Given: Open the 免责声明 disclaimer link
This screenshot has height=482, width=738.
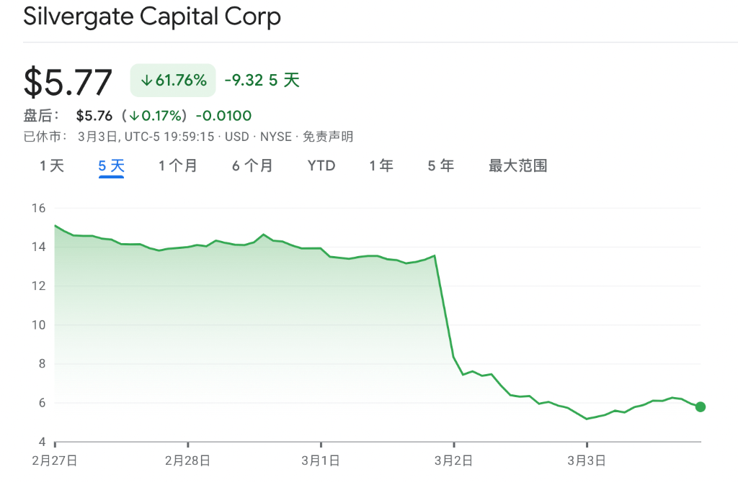Looking at the screenshot, I should [328, 137].
